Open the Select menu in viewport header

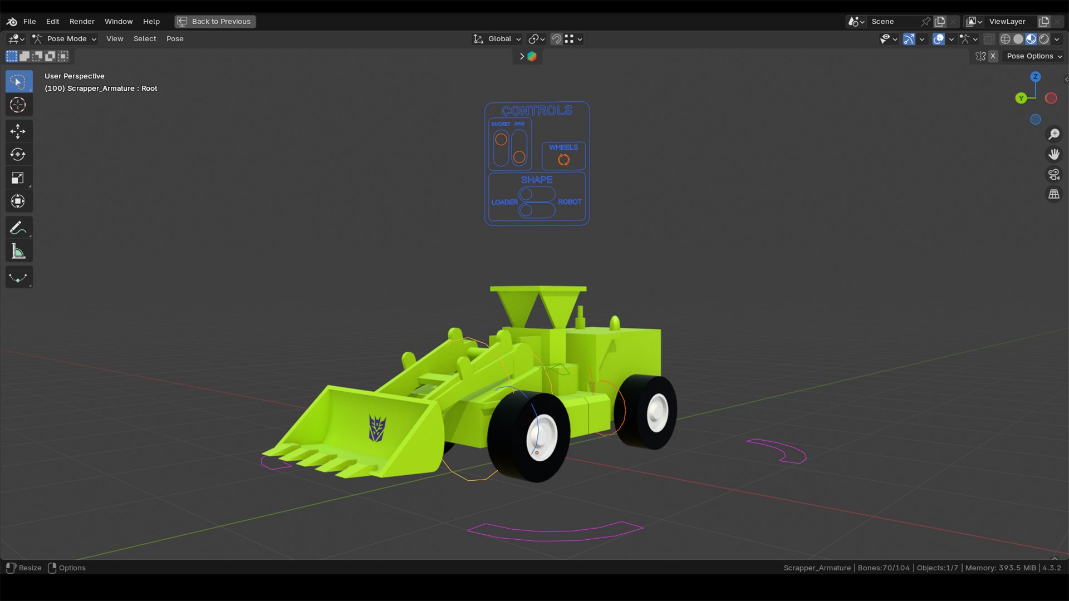click(x=145, y=39)
